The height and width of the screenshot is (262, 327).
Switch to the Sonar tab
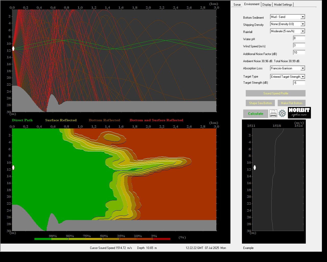click(x=237, y=5)
